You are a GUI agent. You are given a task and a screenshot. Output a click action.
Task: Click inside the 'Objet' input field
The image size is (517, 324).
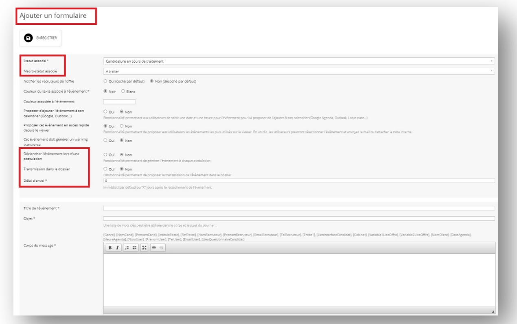click(x=299, y=219)
